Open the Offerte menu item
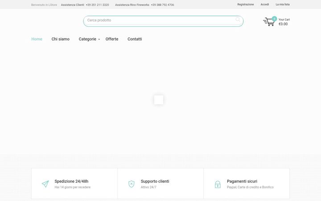Viewport: 321px width, 201px height. point(112,39)
